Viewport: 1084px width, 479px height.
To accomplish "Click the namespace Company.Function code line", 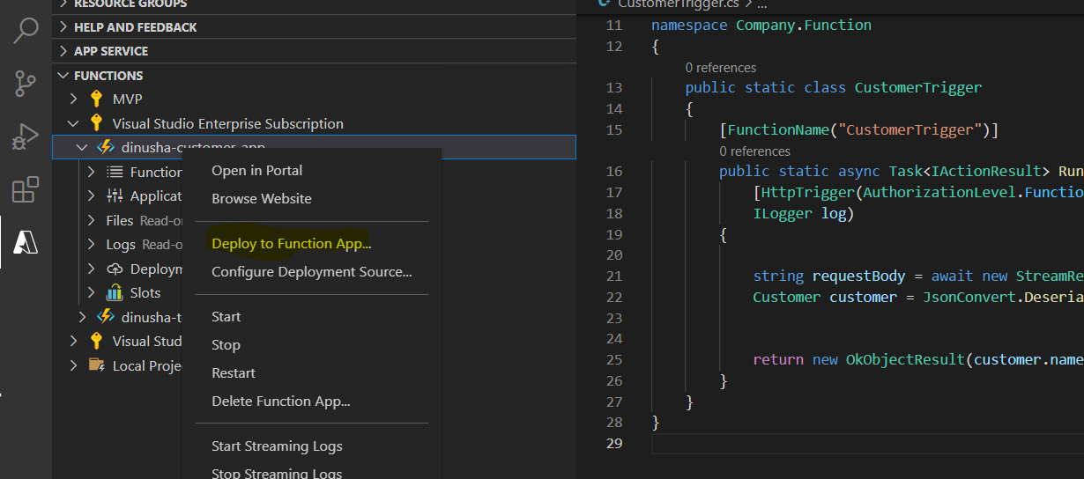I will (761, 25).
